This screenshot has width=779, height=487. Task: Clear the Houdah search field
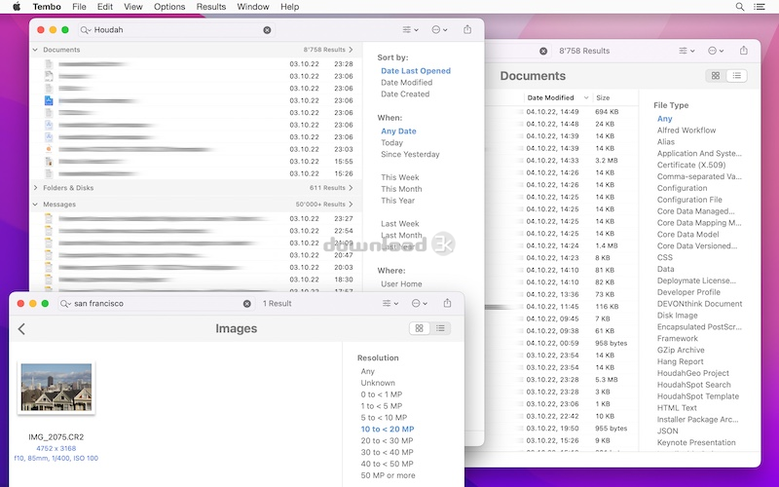pos(267,30)
